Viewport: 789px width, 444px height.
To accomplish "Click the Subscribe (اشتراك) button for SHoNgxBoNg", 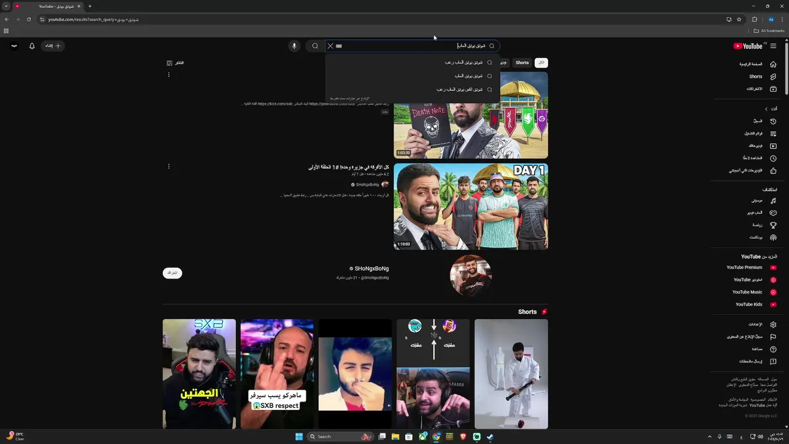I will [173, 273].
